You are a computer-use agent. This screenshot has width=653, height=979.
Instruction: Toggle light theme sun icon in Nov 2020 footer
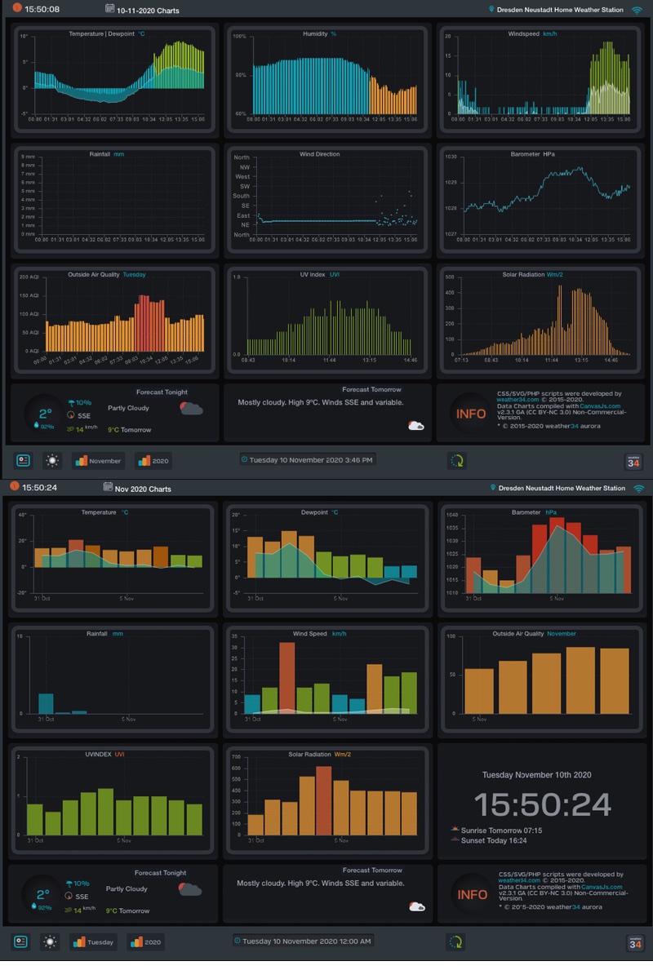pyautogui.click(x=51, y=942)
